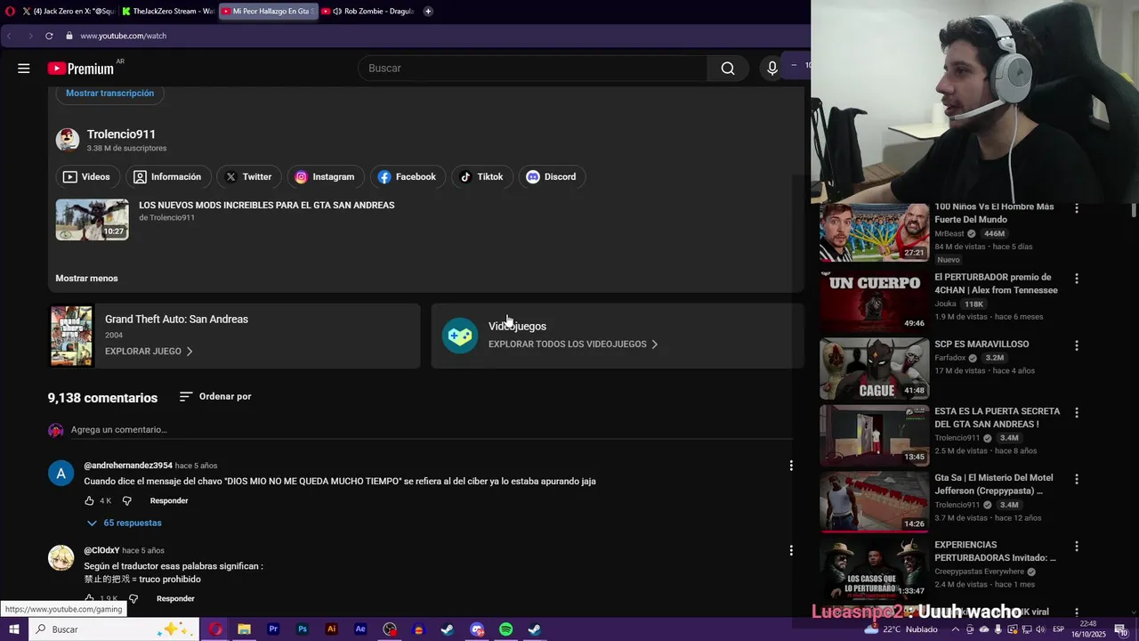Open options menu for @ClOdxY comment
The image size is (1139, 641).
(791, 550)
